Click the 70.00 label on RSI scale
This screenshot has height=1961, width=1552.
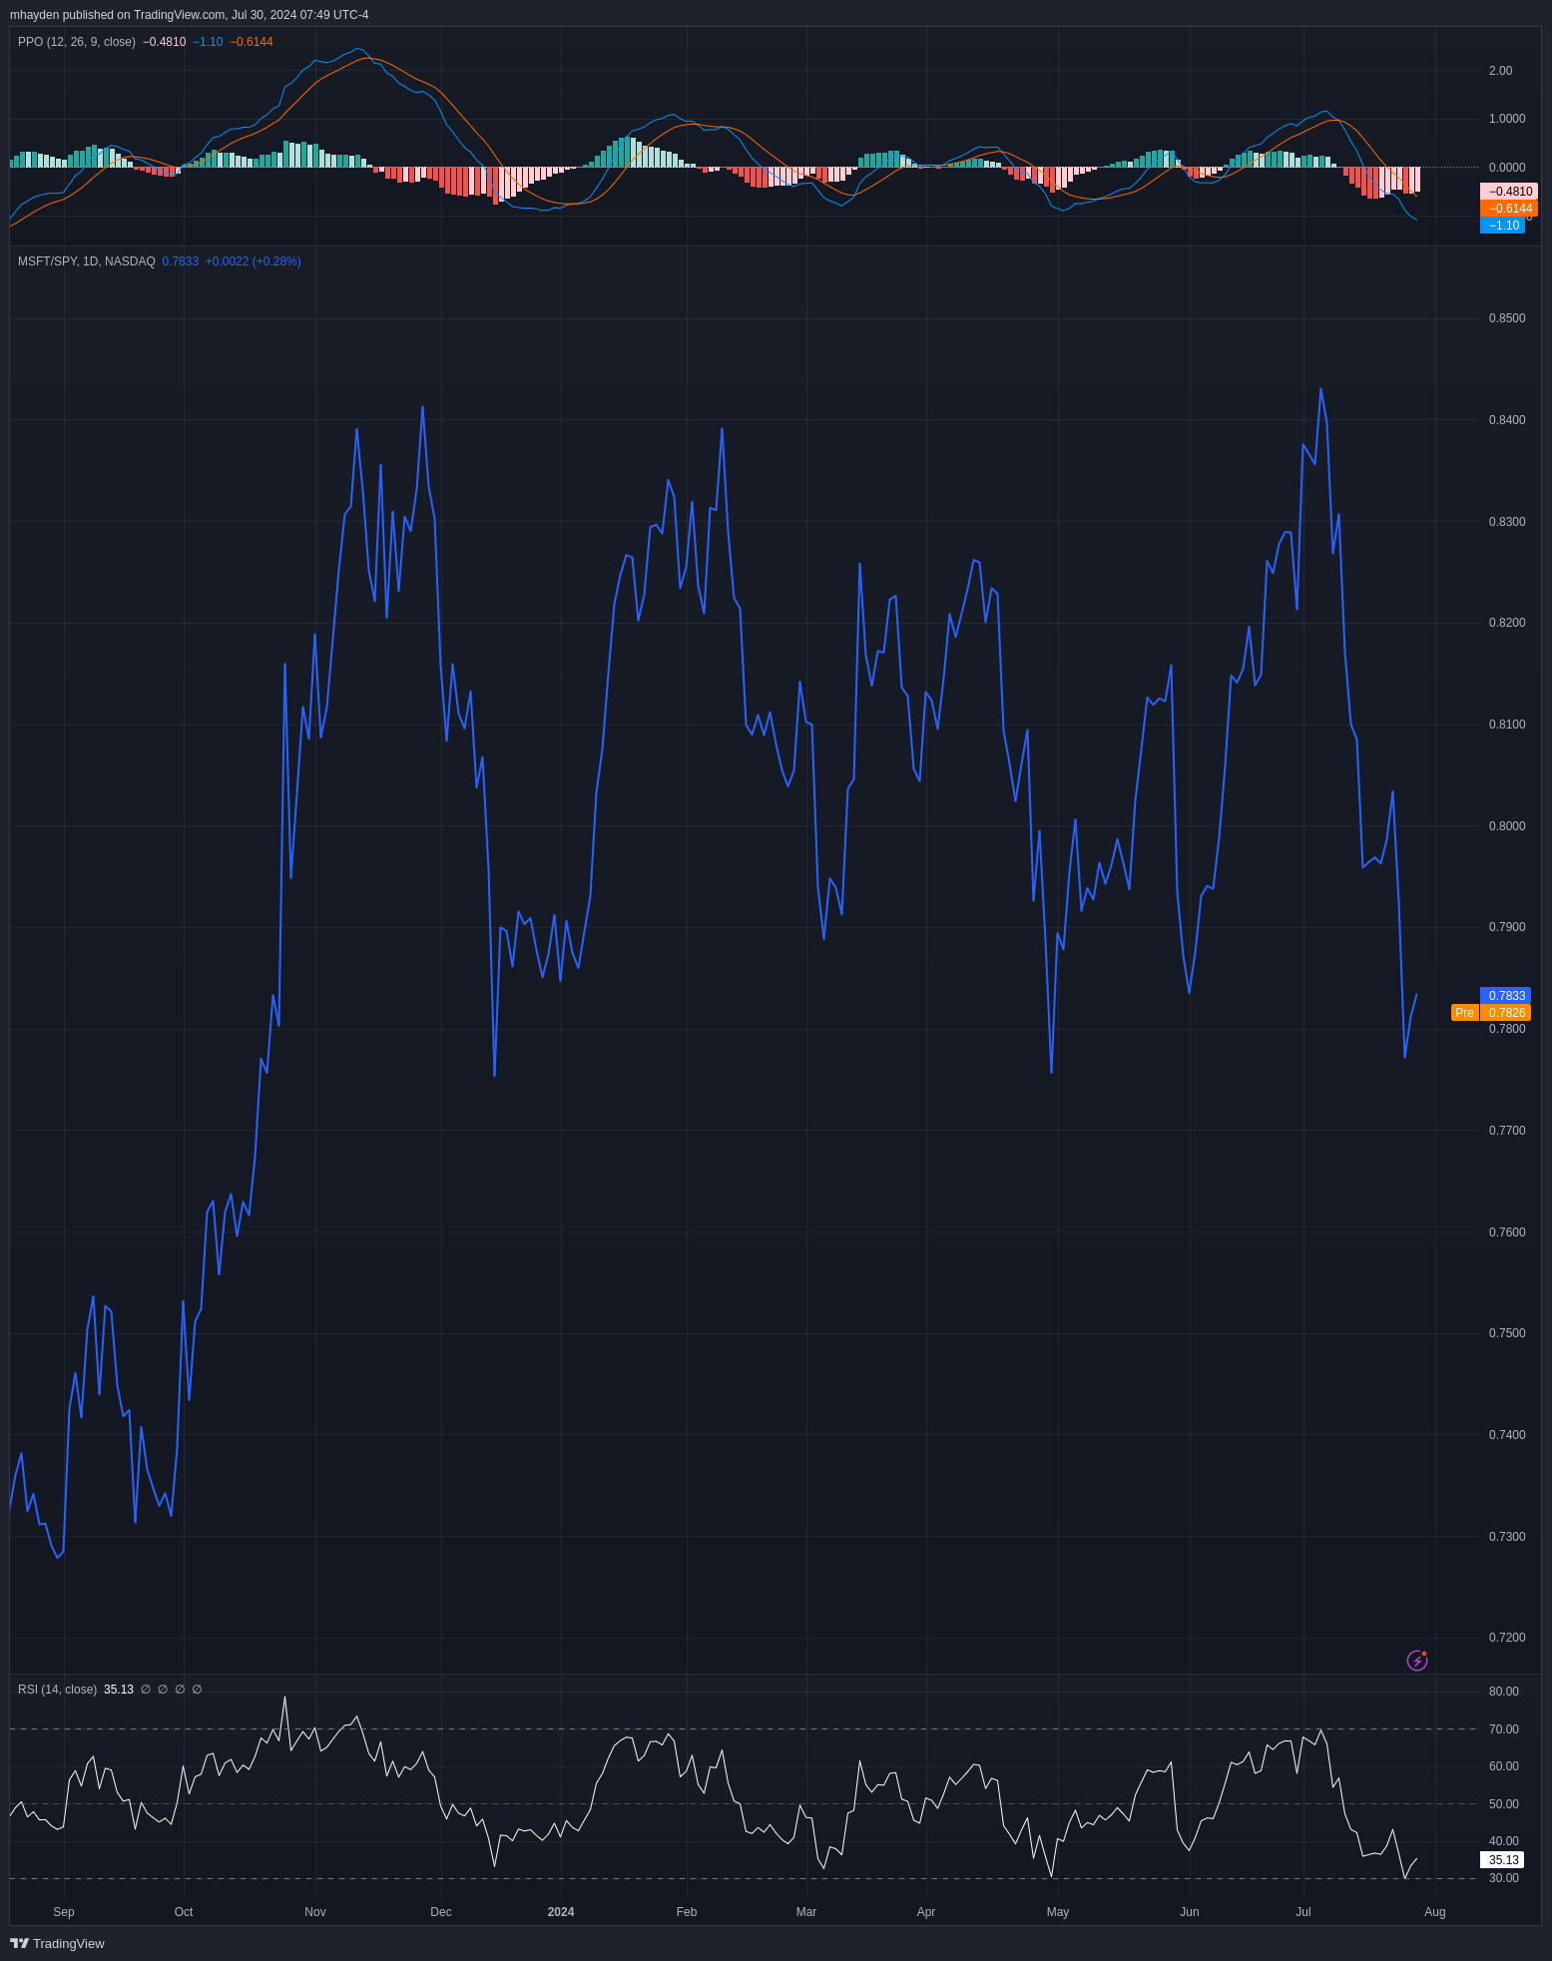point(1503,1729)
